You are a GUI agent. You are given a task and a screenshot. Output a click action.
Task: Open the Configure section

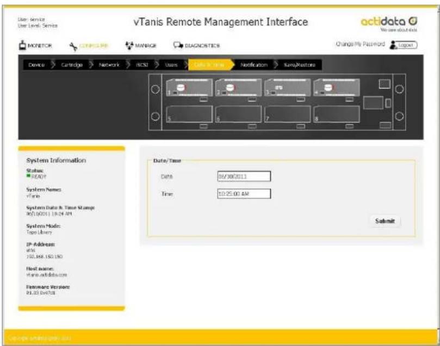coord(89,46)
